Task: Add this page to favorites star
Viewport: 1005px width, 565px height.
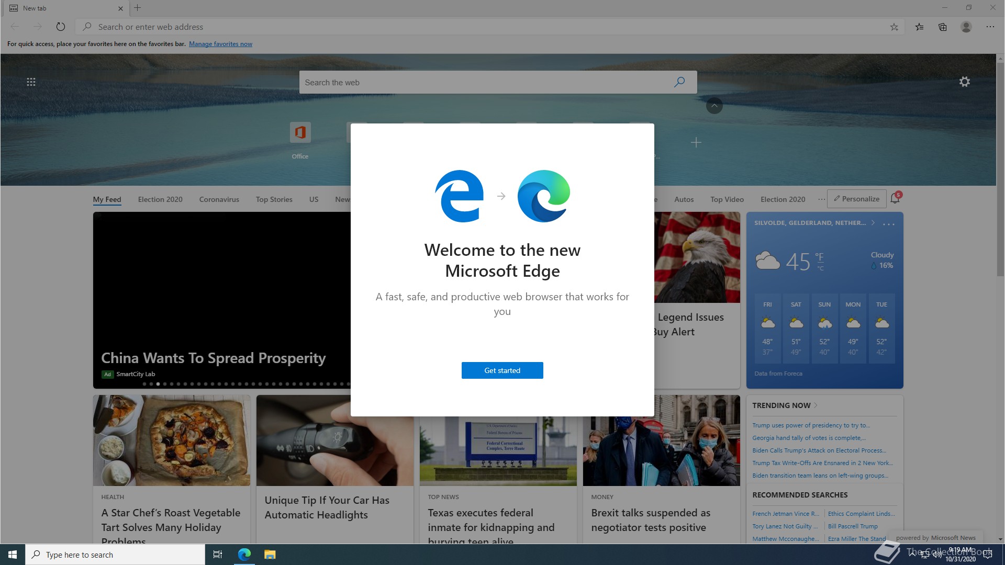Action: (x=894, y=27)
